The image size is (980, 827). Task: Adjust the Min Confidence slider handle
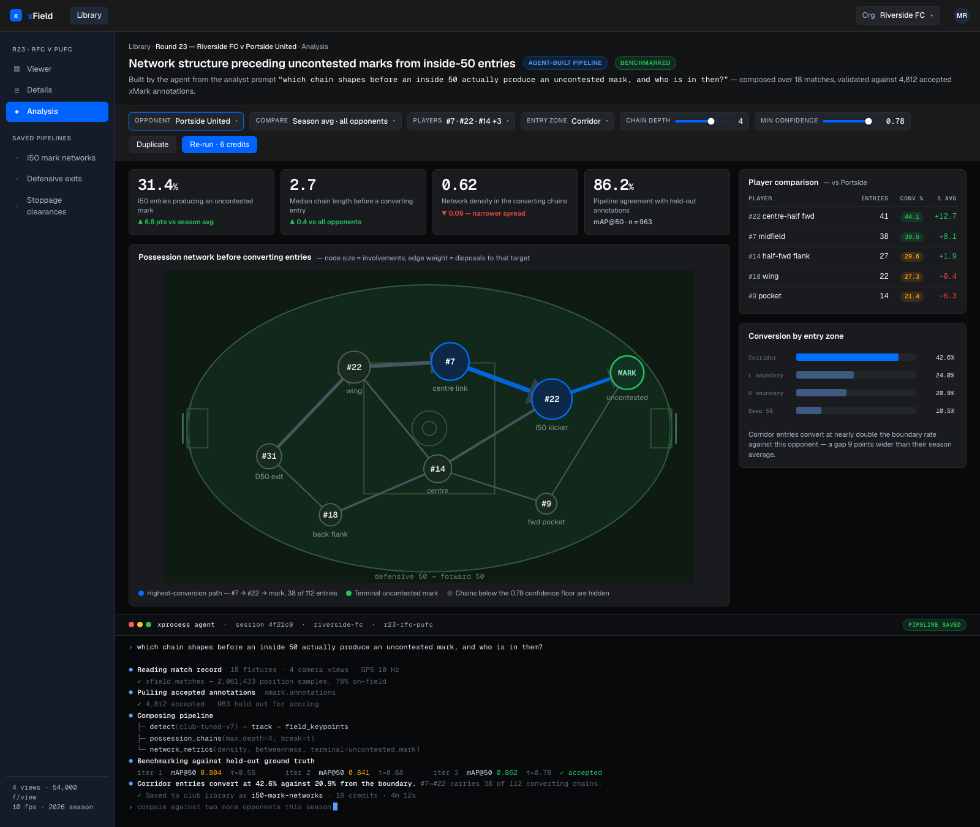point(869,121)
